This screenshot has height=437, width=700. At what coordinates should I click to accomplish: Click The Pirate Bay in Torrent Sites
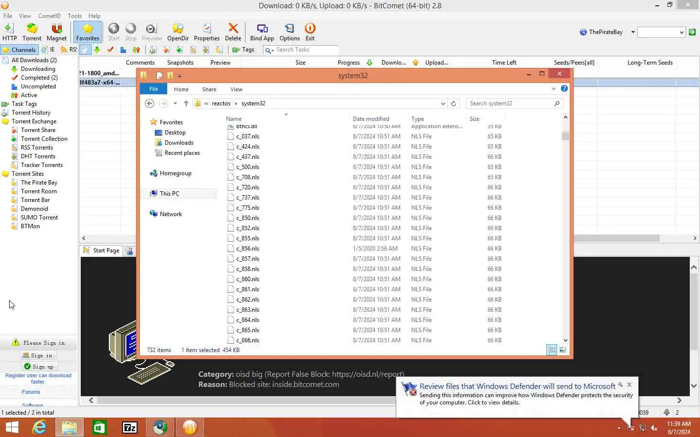tap(39, 183)
